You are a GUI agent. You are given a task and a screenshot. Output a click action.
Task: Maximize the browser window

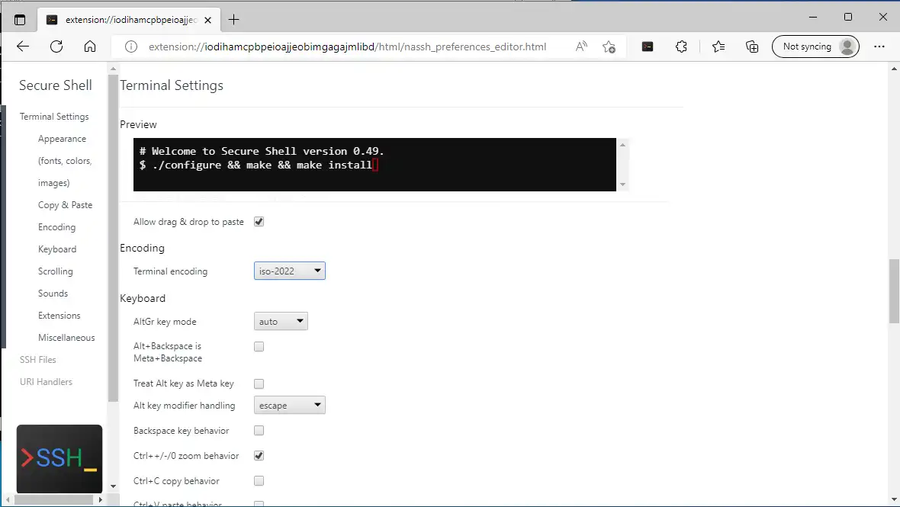[x=848, y=18]
